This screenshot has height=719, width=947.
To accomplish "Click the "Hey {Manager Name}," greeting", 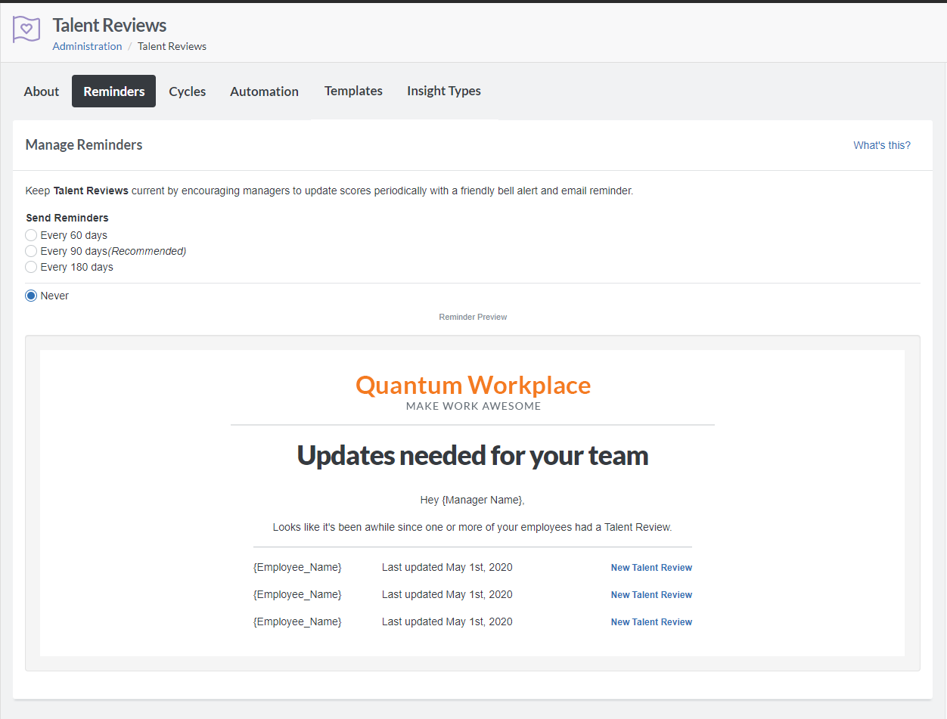I will pyautogui.click(x=473, y=500).
